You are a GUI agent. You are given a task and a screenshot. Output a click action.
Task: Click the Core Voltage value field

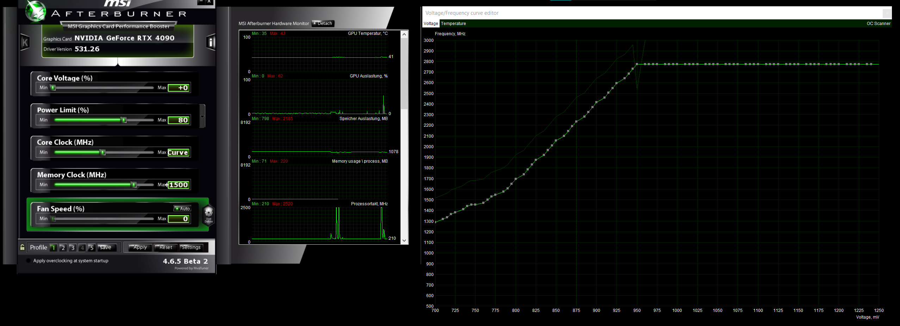tap(179, 88)
